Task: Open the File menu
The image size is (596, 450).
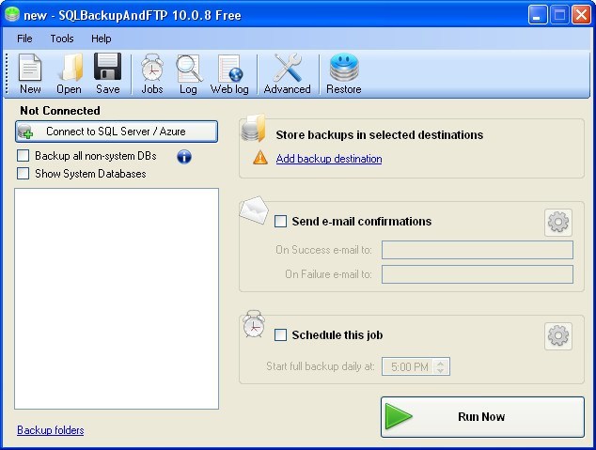Action: (x=24, y=39)
